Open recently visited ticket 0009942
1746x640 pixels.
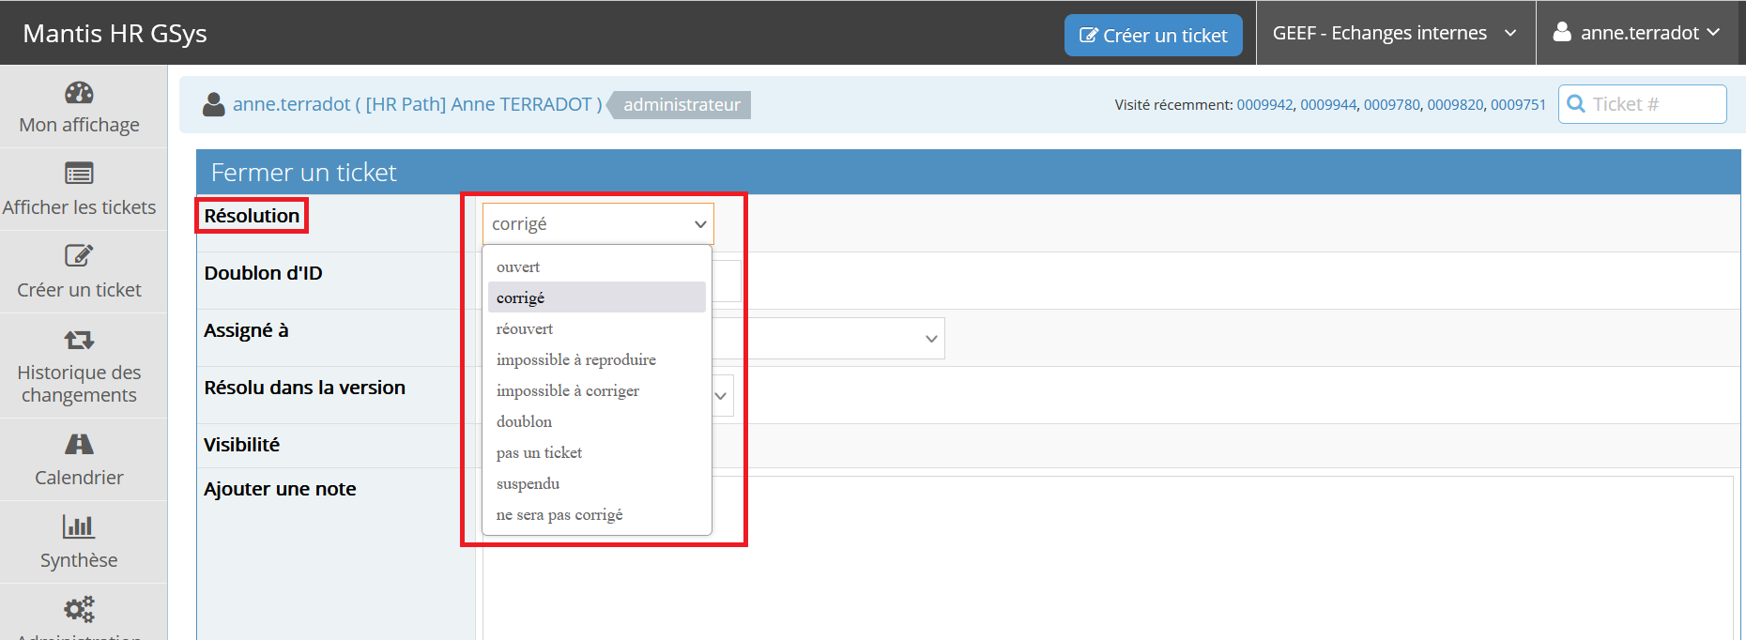(1264, 105)
